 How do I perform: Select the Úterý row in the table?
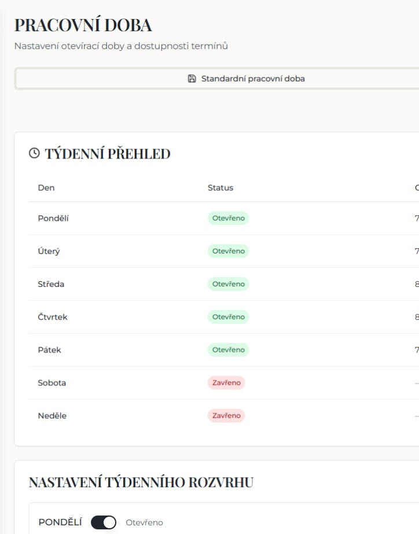tap(49, 251)
